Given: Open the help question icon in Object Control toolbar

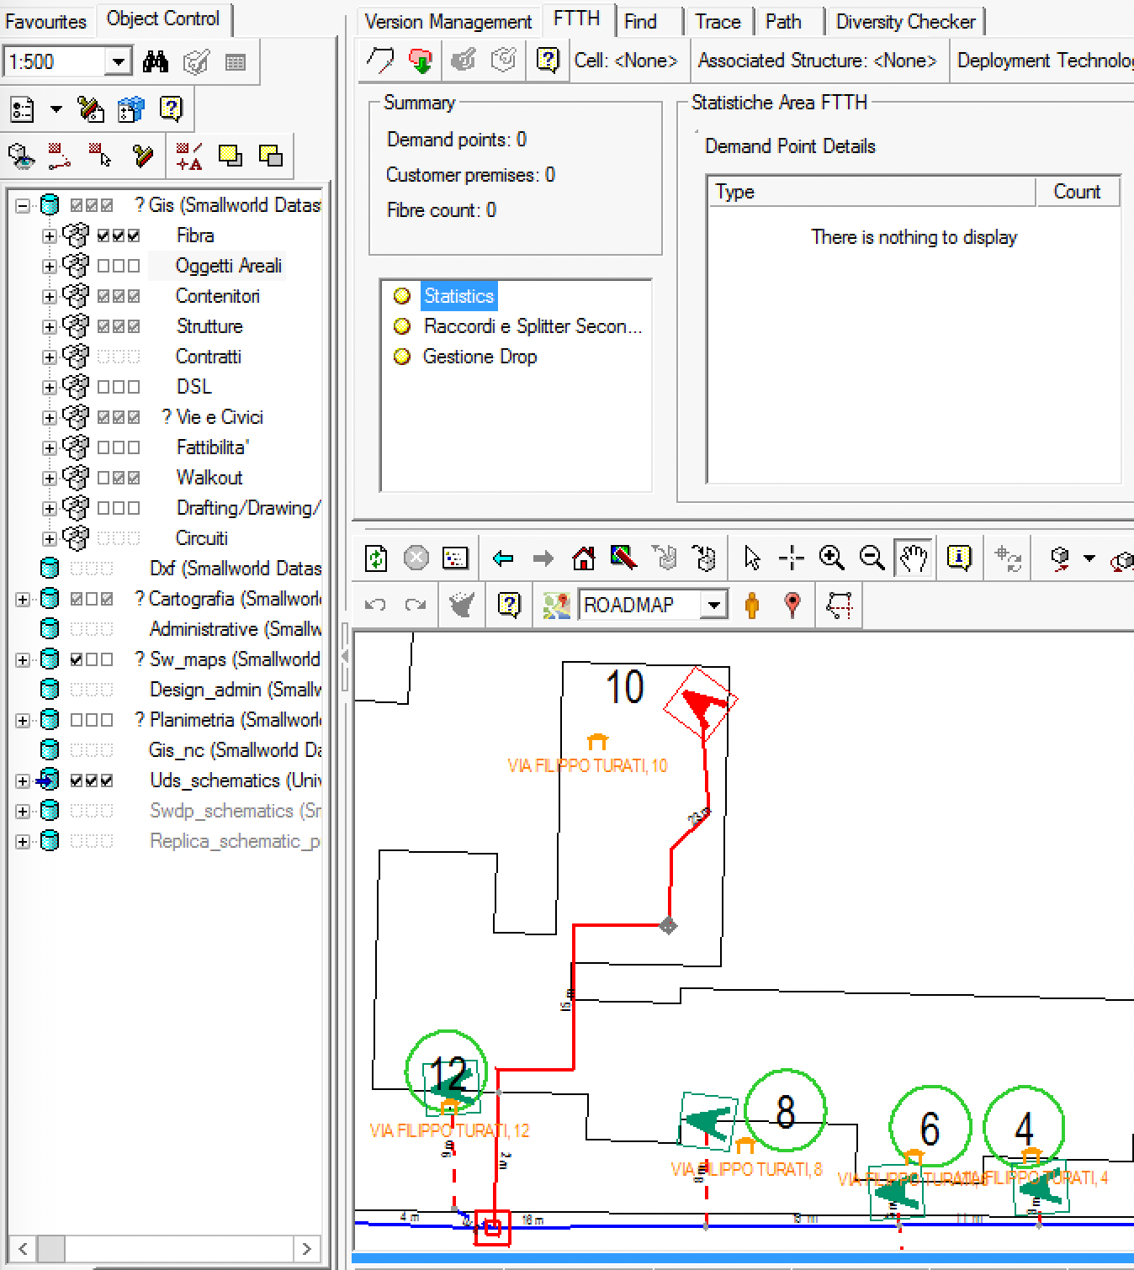Looking at the screenshot, I should point(171,108).
